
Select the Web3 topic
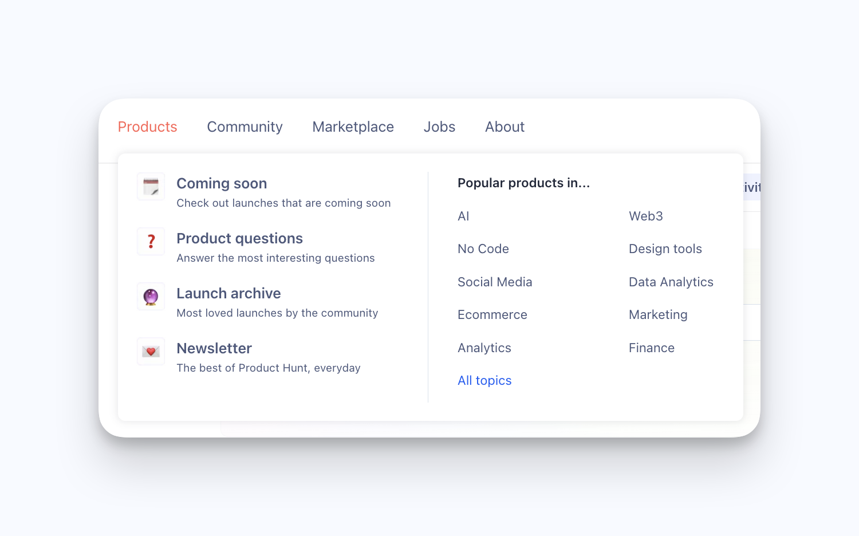pyautogui.click(x=646, y=216)
